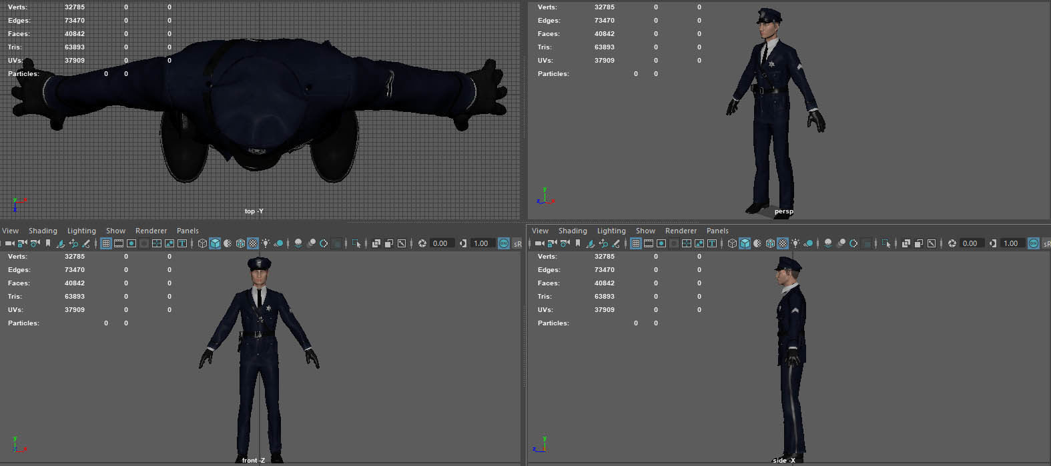
Task: Open the View menu in the front viewport
Action: click(x=11, y=231)
